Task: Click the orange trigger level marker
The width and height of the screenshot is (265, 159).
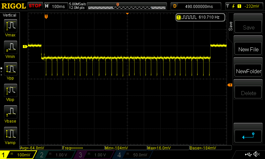Action: pos(230,85)
